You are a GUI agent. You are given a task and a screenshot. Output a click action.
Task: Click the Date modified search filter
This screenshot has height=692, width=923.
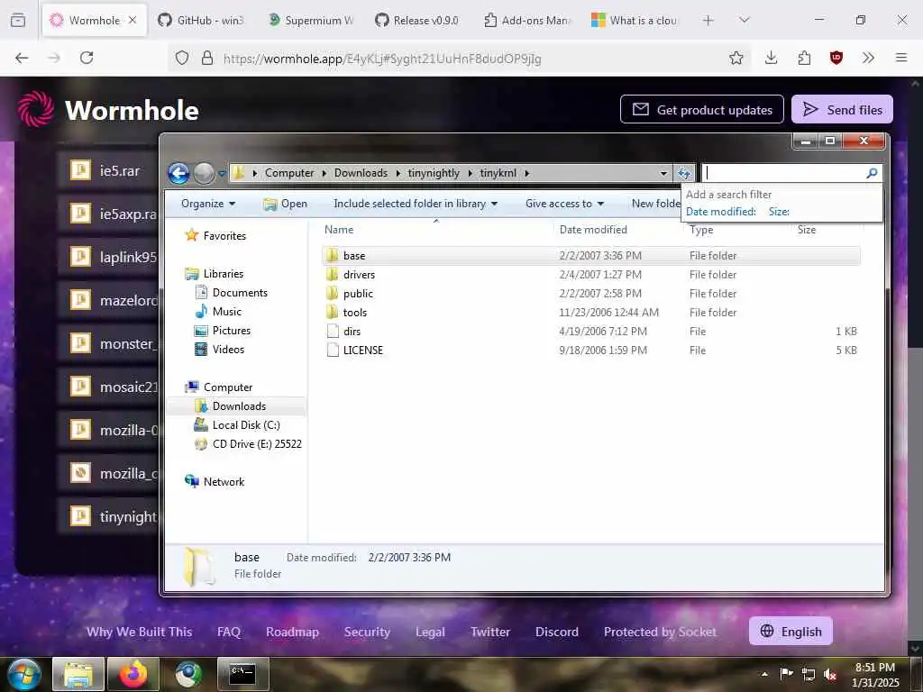(720, 212)
